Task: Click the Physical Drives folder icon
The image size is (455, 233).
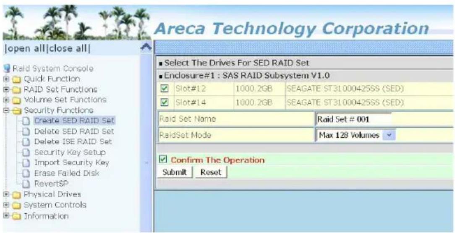Action: click(x=17, y=194)
